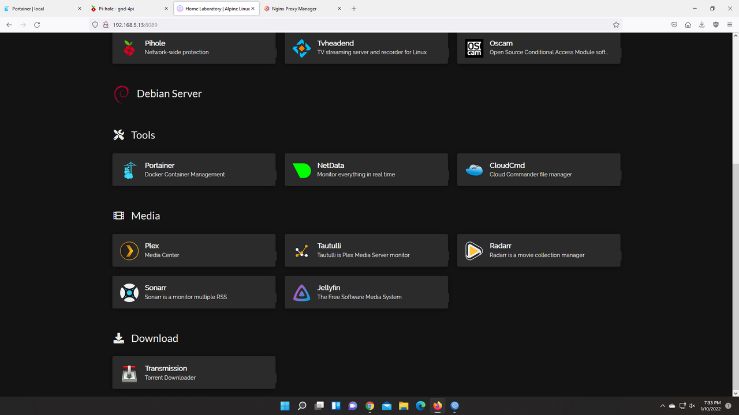Open Google Chrome from the taskbar

coord(370,406)
